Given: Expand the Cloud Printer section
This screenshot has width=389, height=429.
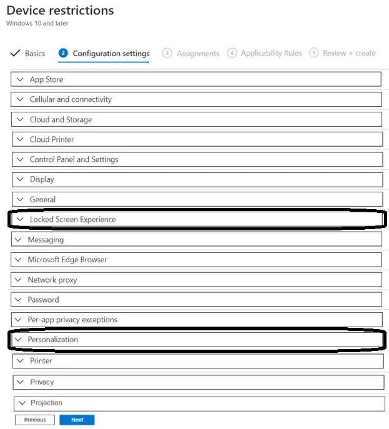Looking at the screenshot, I should click(197, 139).
